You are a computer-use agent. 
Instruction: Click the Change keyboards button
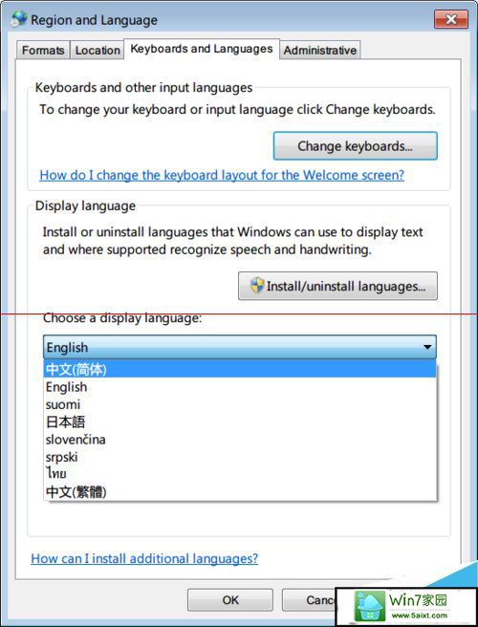tap(356, 146)
